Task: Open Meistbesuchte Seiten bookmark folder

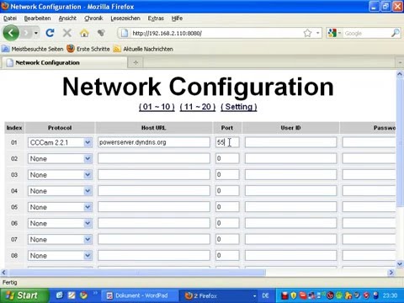Action: [x=33, y=49]
